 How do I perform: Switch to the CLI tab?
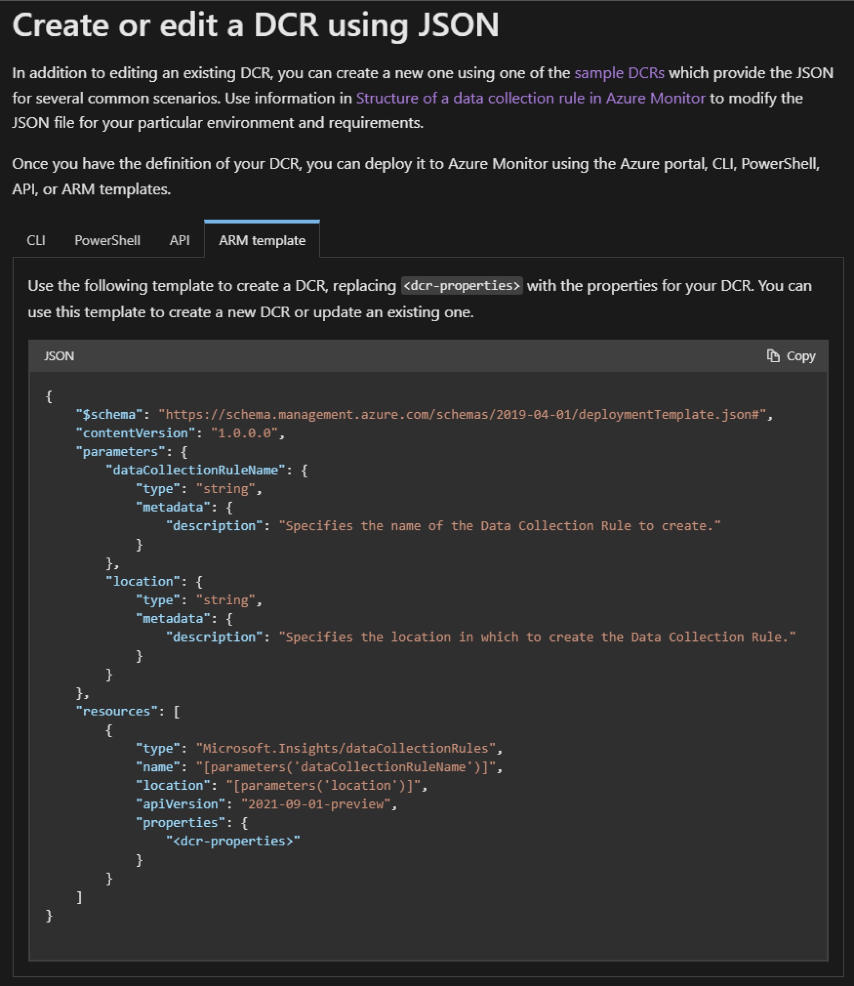click(36, 240)
